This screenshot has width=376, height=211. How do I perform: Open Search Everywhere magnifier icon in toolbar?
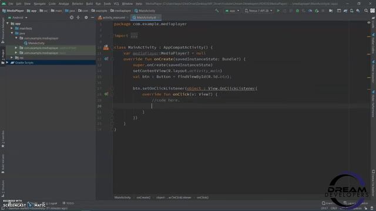click(366, 11)
